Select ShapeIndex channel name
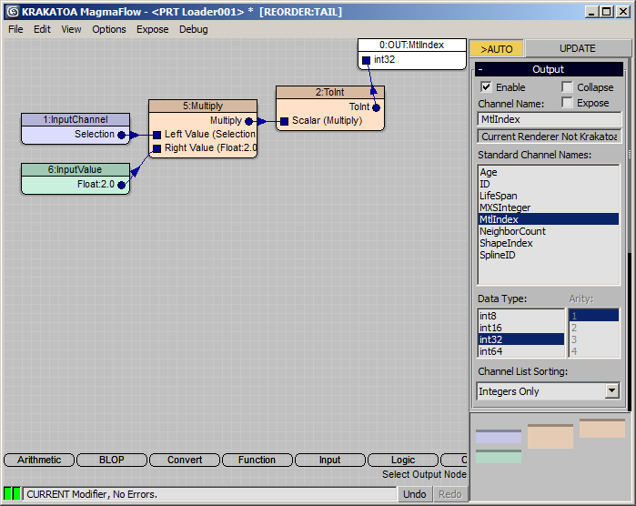This screenshot has width=636, height=506. 549,243
